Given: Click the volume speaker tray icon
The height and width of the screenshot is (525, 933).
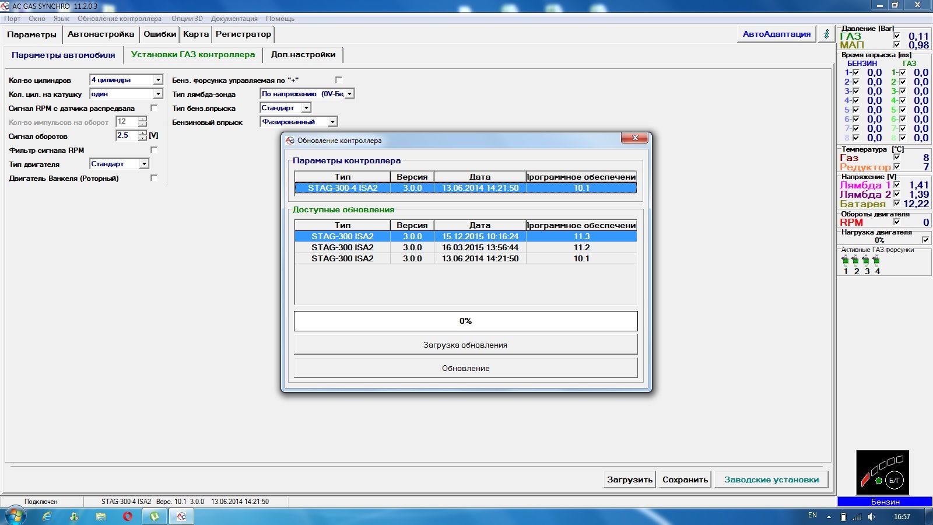Looking at the screenshot, I should click(x=871, y=517).
